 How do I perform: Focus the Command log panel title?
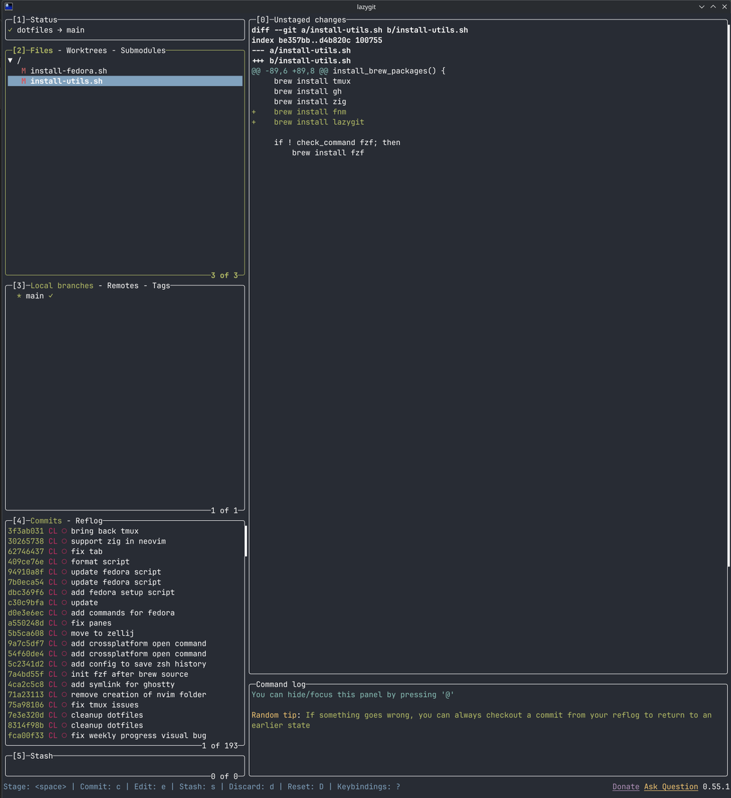point(280,684)
